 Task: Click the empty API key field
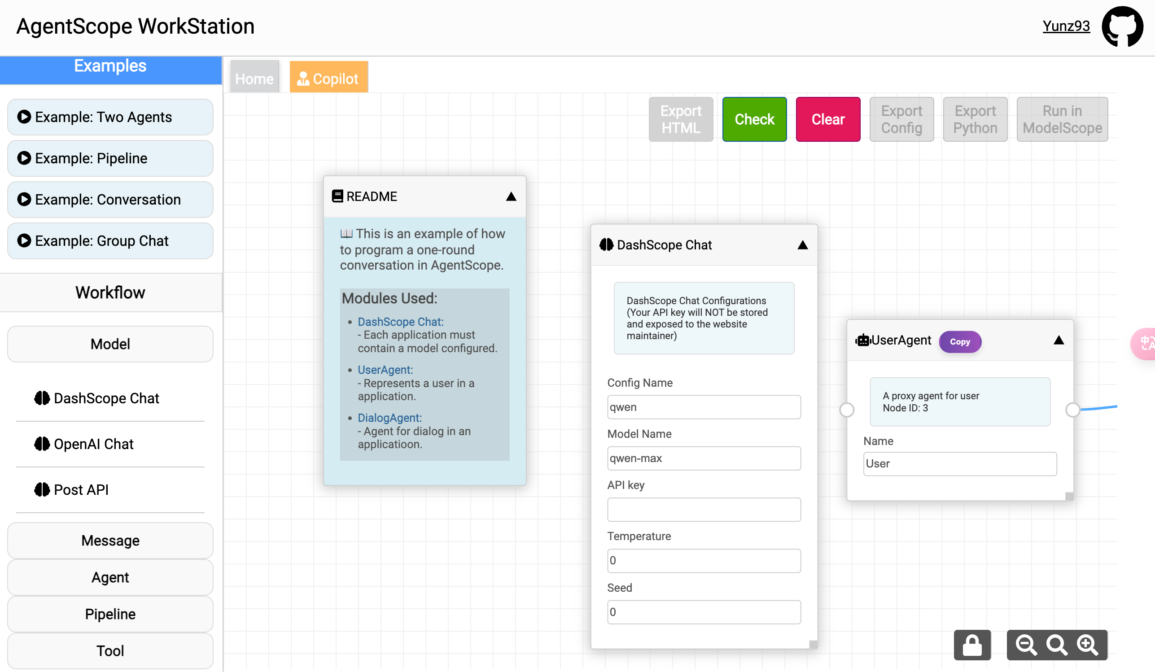(704, 509)
